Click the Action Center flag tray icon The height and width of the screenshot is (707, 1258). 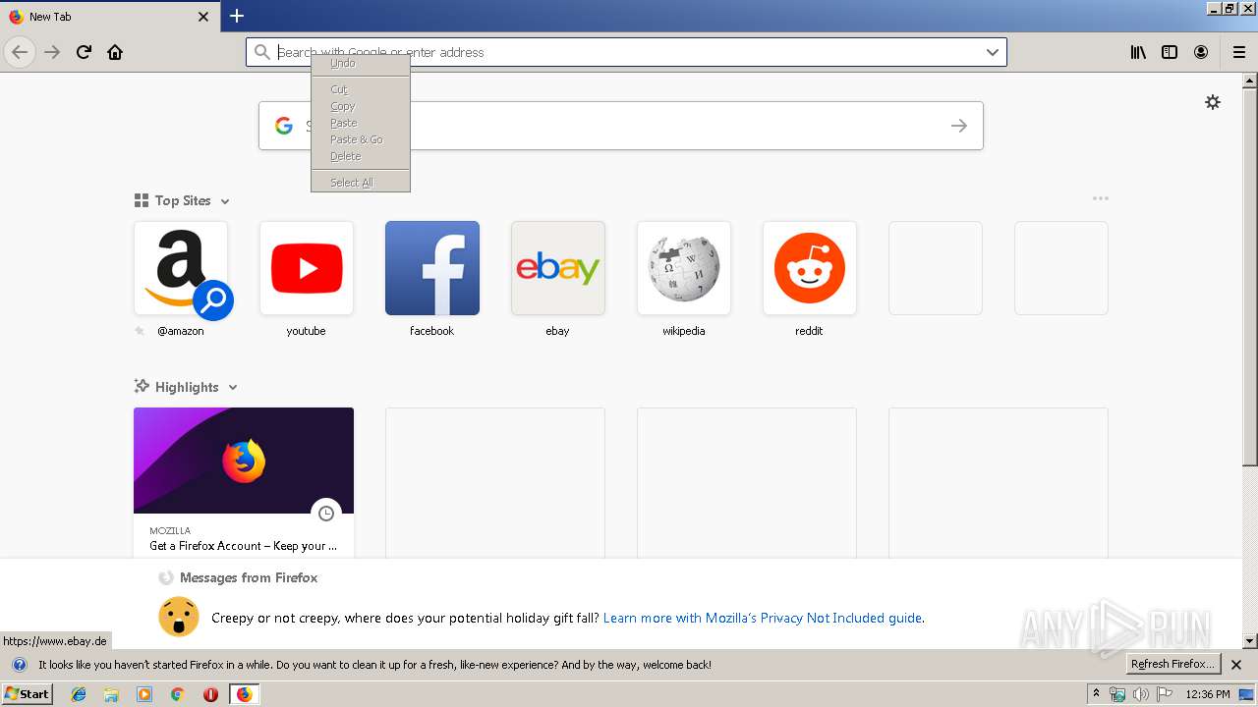click(1163, 694)
